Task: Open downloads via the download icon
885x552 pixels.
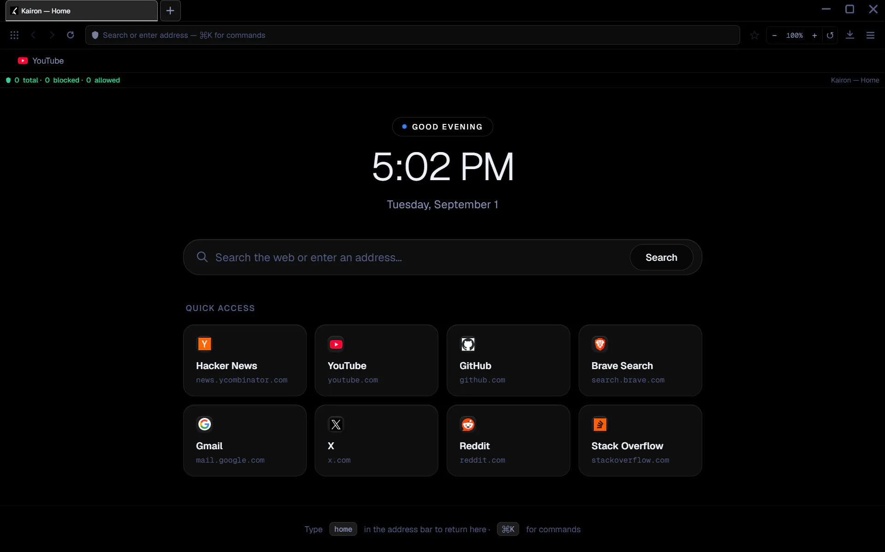Action: click(849, 35)
